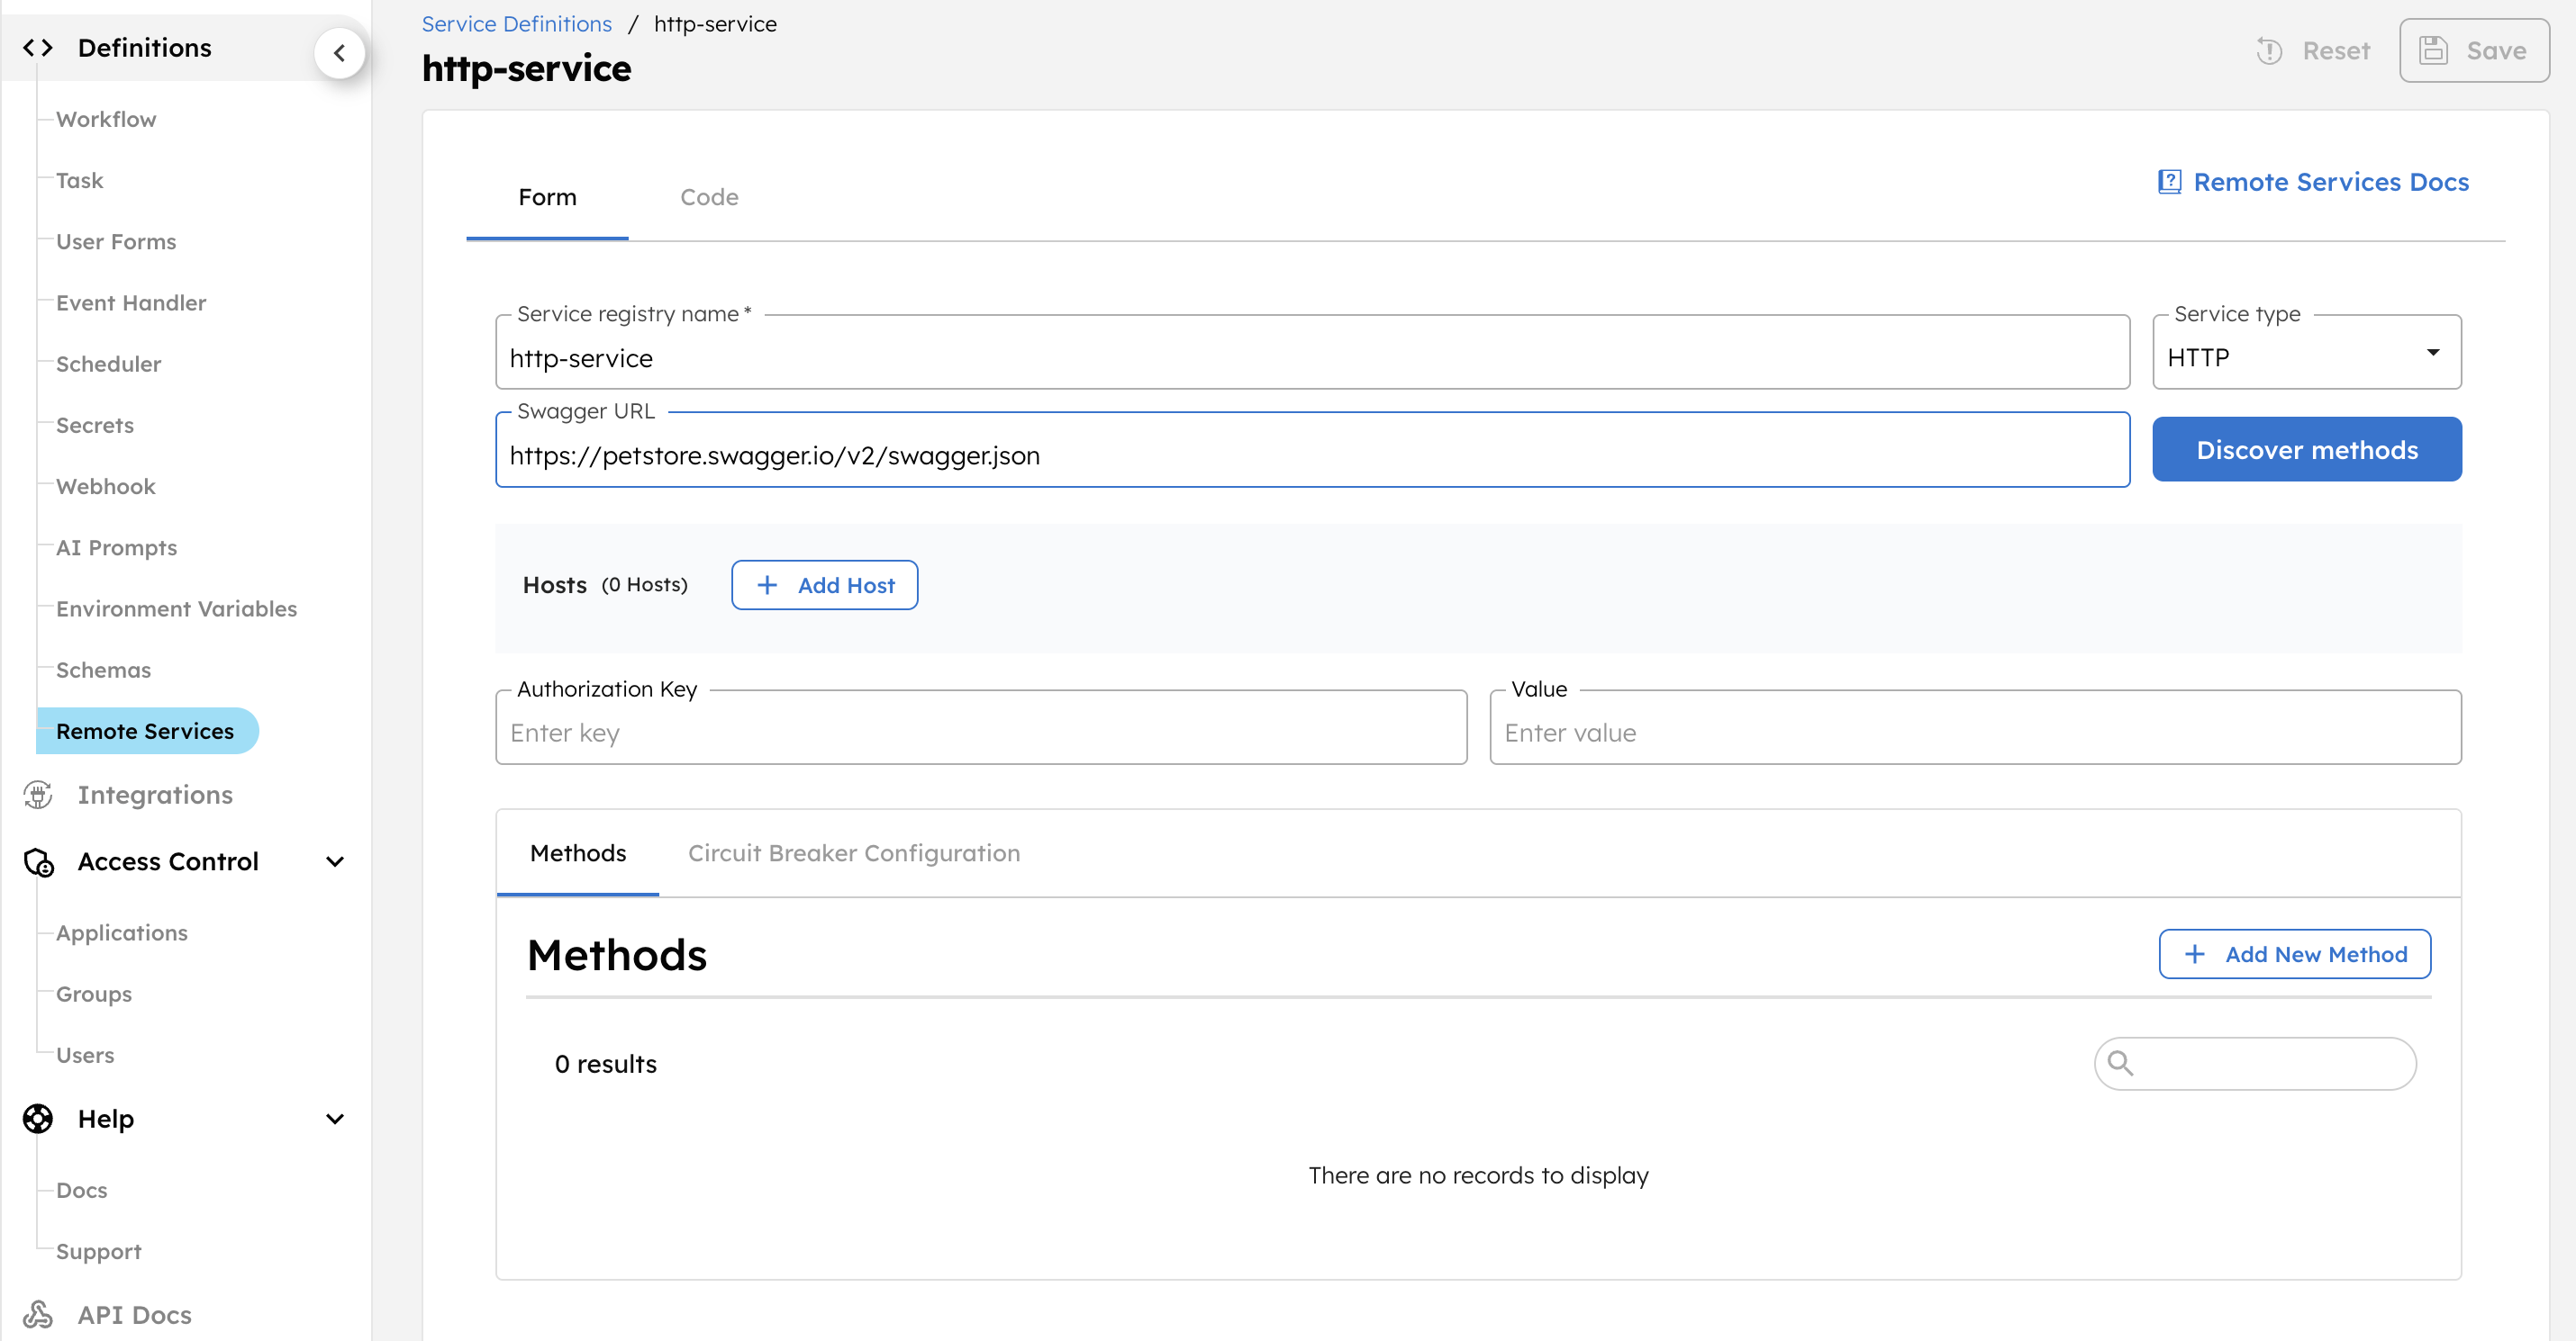The width and height of the screenshot is (2576, 1341).
Task: Click the Save icon
Action: click(2434, 50)
